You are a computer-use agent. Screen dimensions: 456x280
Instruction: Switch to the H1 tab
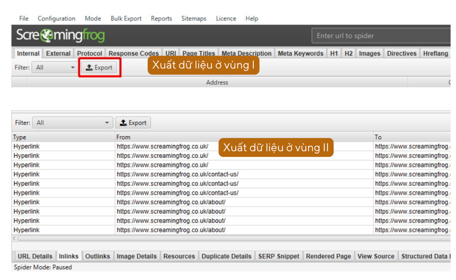pyautogui.click(x=334, y=53)
